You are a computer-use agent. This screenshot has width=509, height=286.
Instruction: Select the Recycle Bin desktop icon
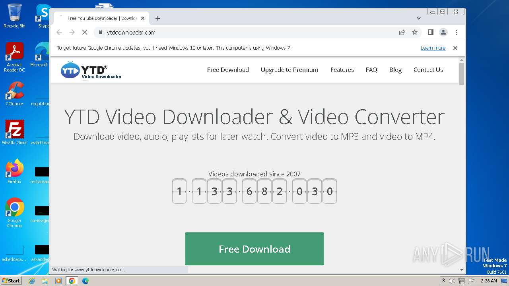(x=14, y=16)
